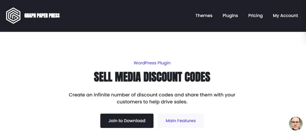This screenshot has width=306, height=133.
Task: Open the chat avatar in the corner
Action: click(296, 123)
